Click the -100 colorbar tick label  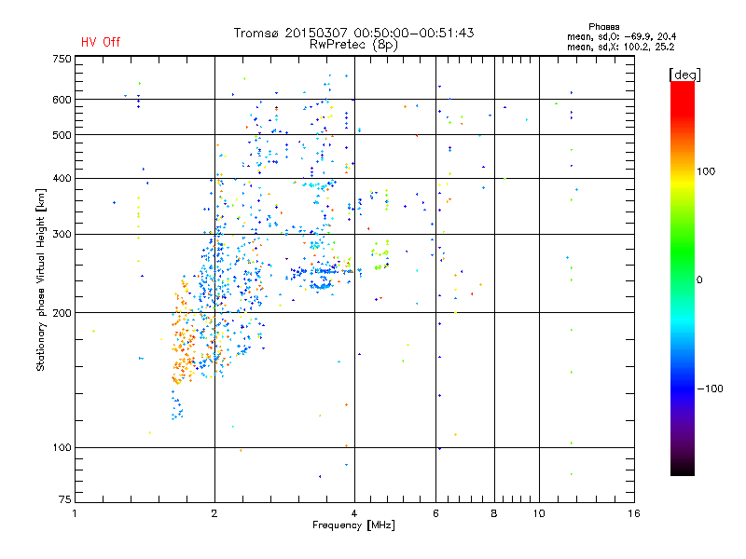click(x=711, y=388)
